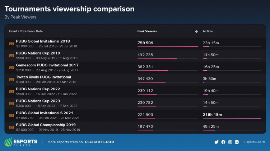Click the 239 112 peak viewers value
The width and height of the screenshot is (270, 151).
[x=145, y=91]
